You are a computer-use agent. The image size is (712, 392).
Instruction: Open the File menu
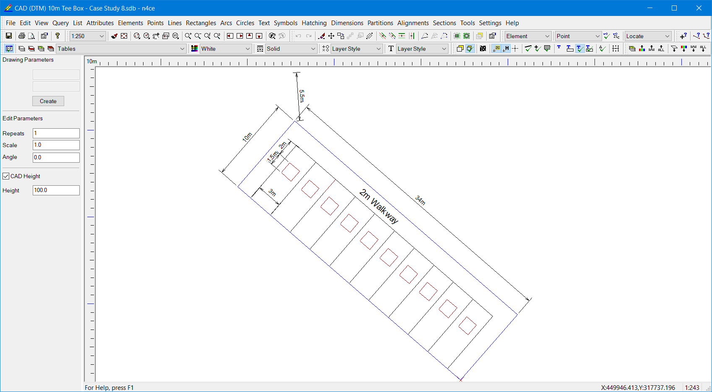tap(10, 23)
